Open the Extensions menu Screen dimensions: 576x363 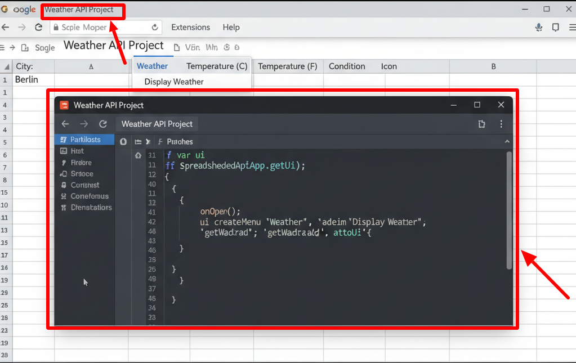click(191, 27)
